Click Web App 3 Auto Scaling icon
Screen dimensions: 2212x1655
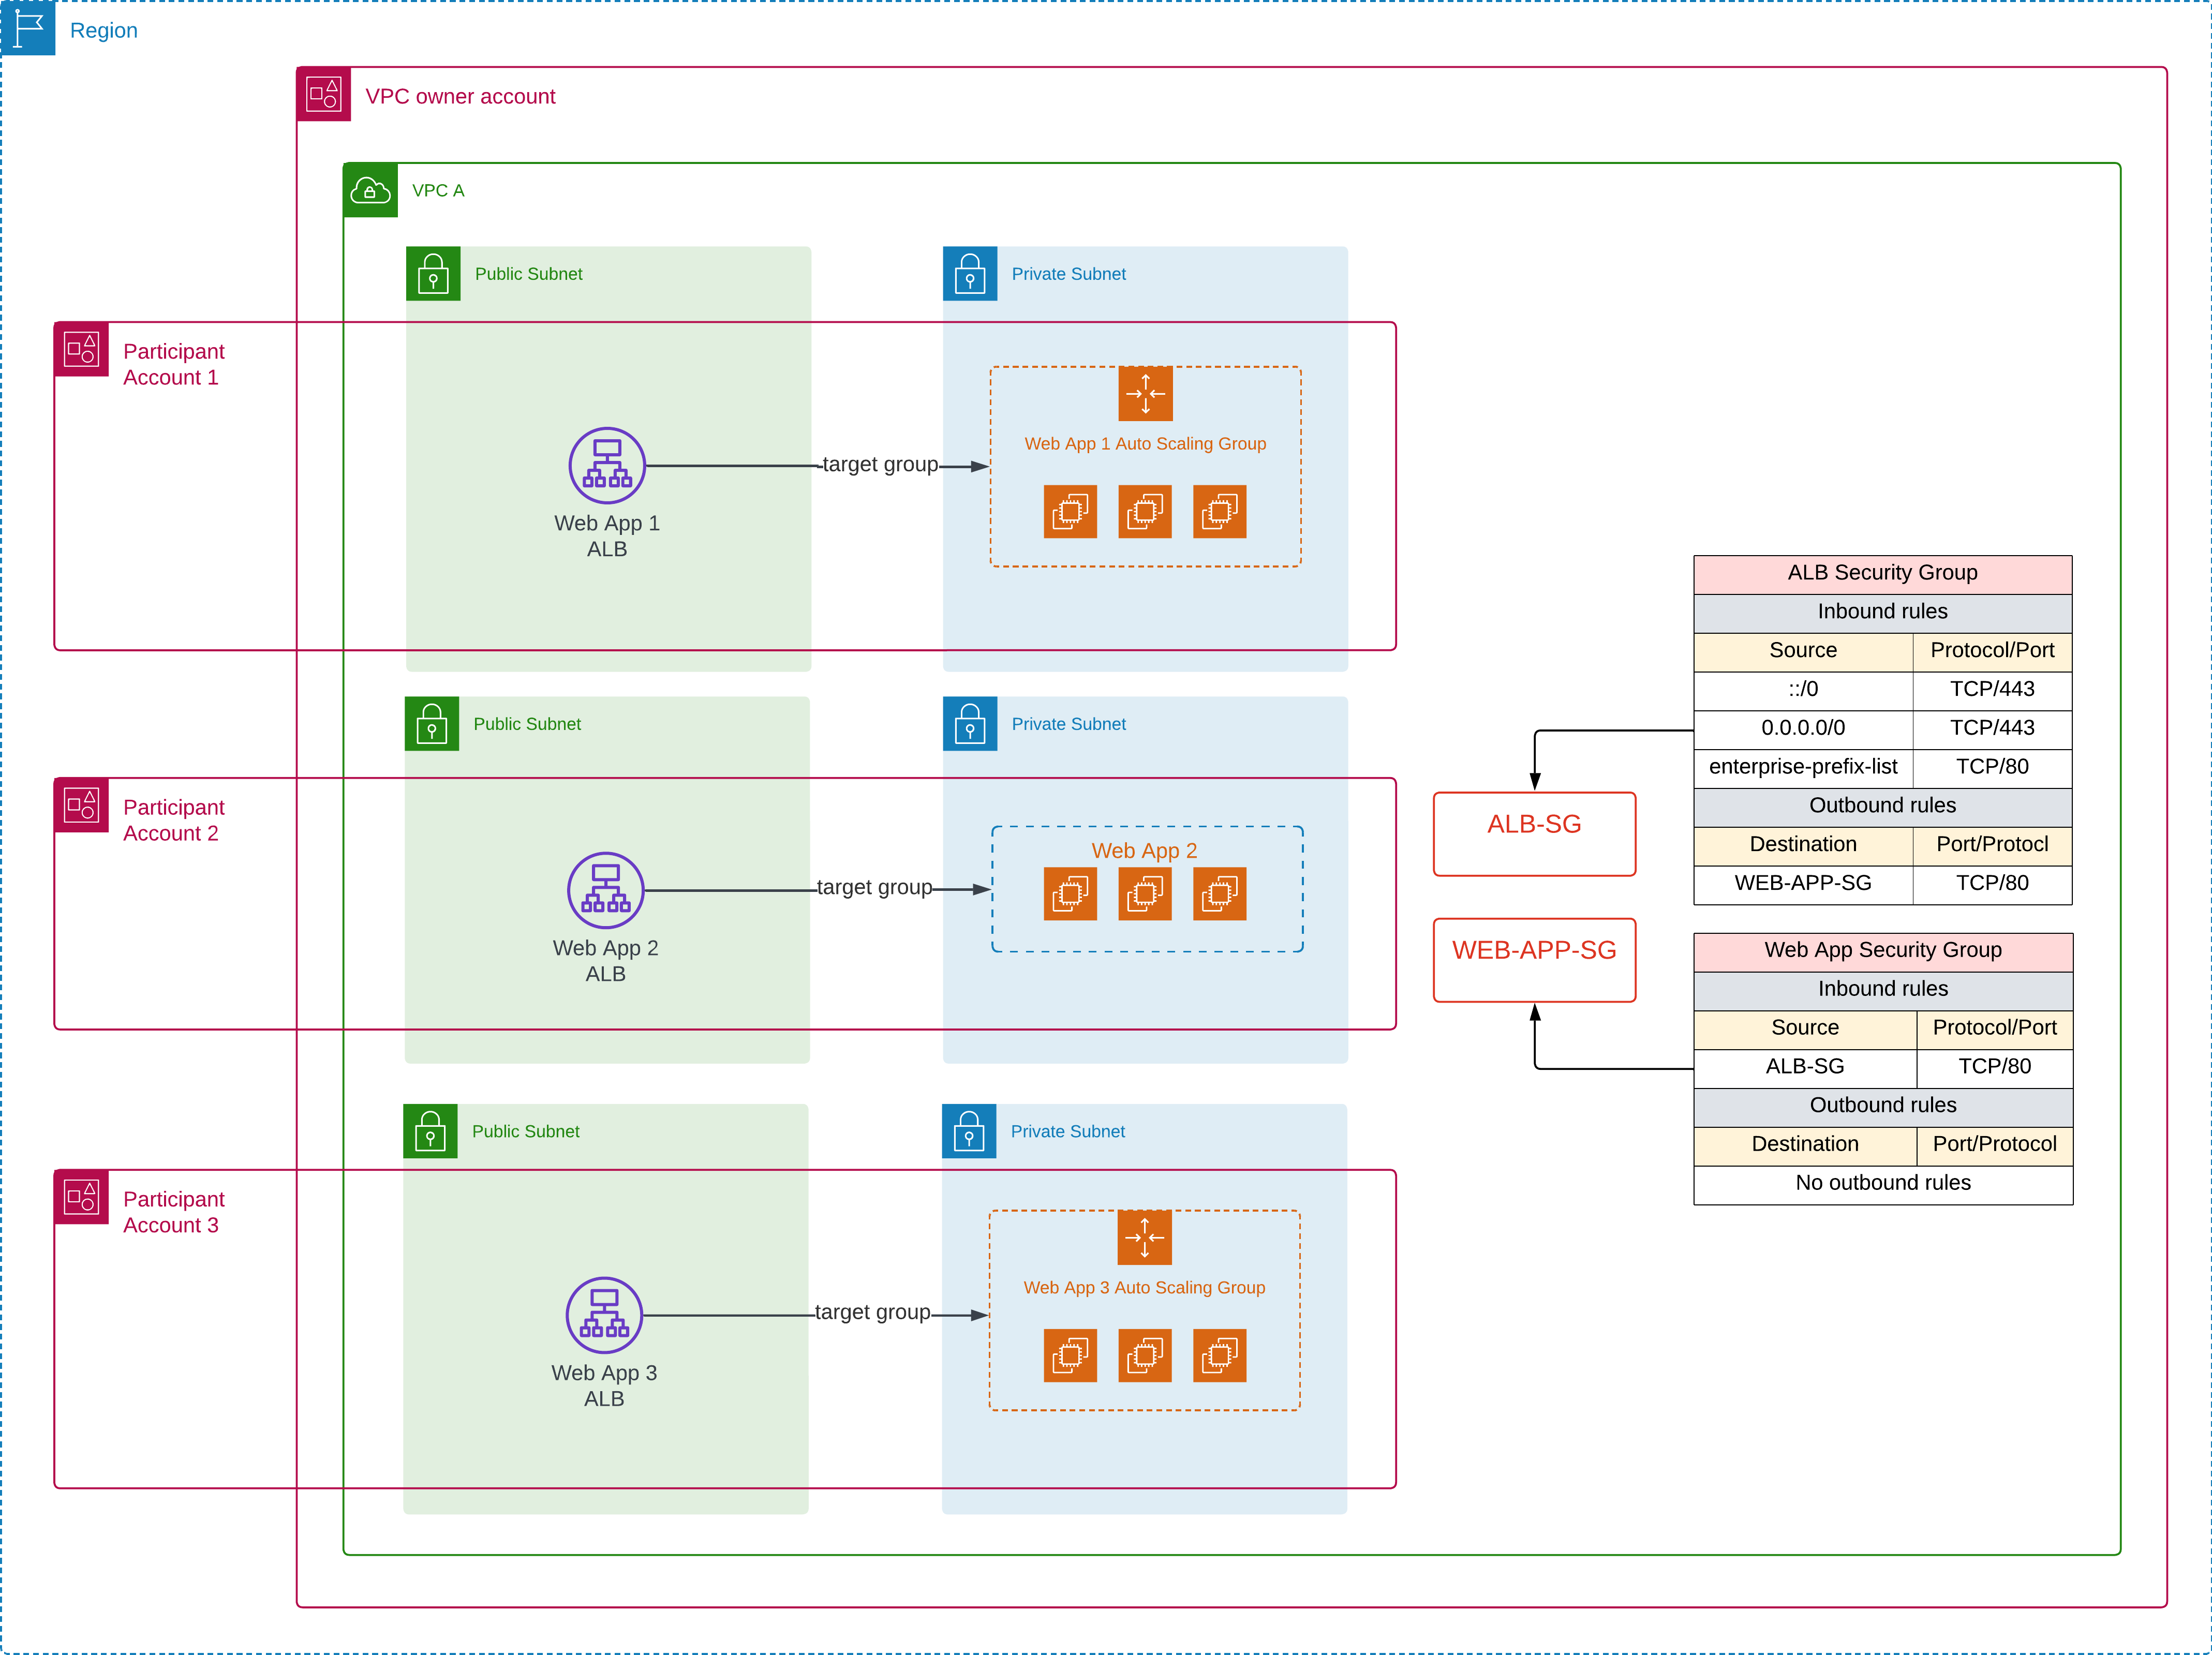point(1144,1237)
